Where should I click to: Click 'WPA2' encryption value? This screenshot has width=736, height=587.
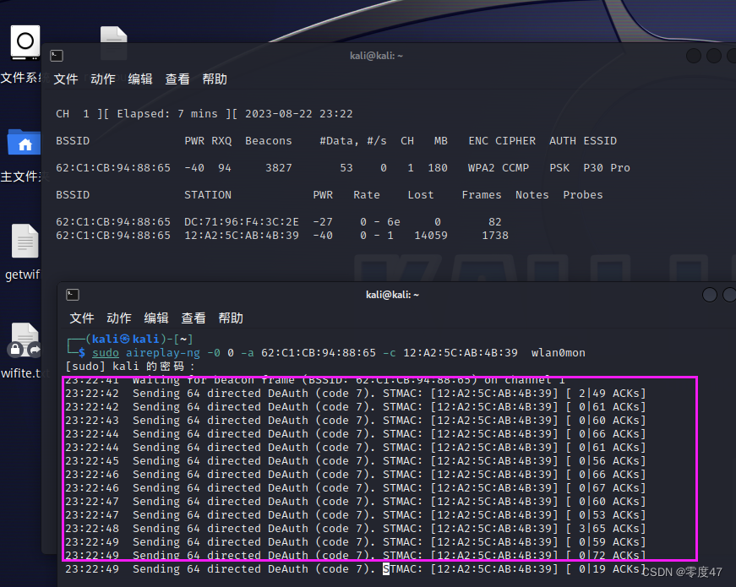tap(481, 168)
